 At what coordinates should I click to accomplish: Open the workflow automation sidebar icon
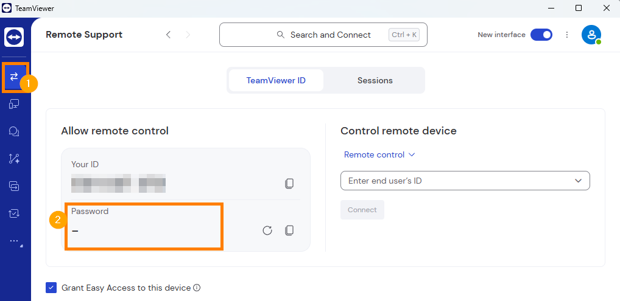pyautogui.click(x=14, y=159)
